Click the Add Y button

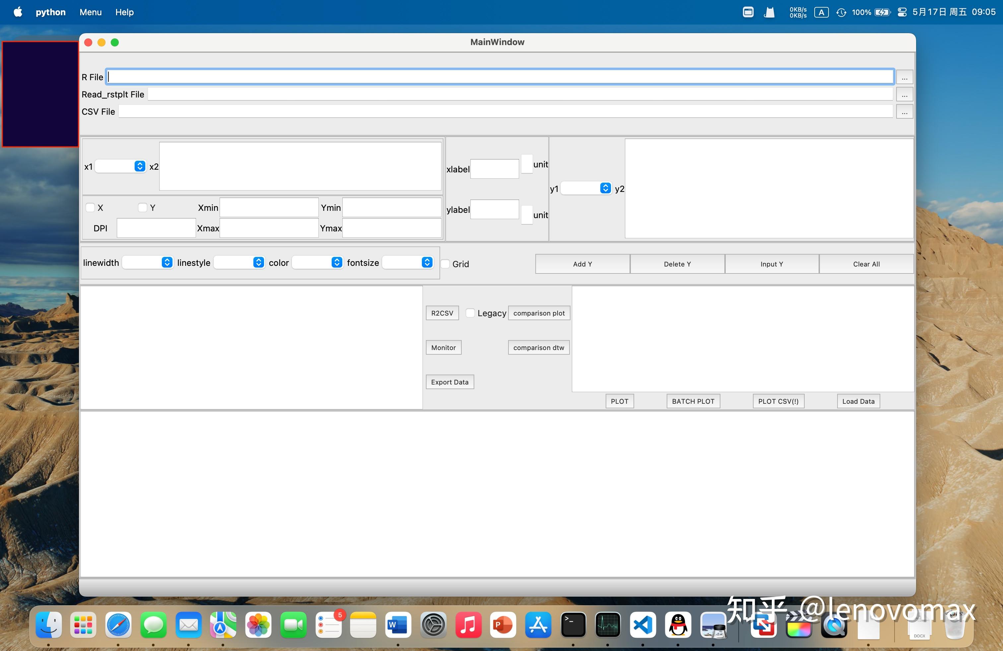point(582,264)
